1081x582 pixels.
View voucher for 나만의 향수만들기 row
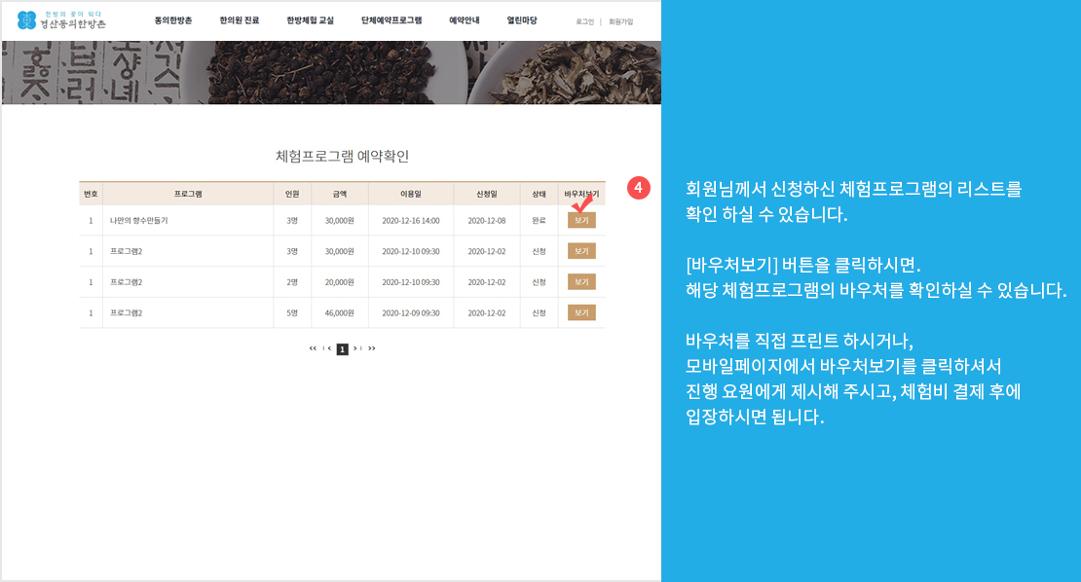point(581,220)
